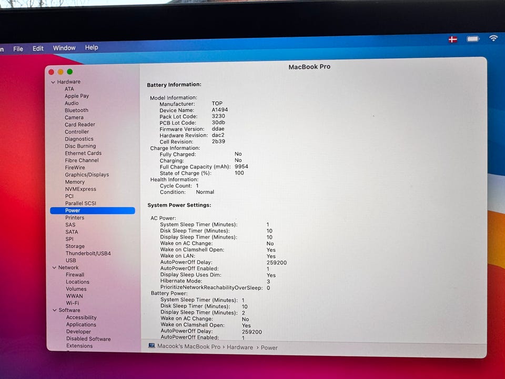Screen dimensions: 505x379
Task: Click the Hibernate Mode label
Action: point(181,281)
